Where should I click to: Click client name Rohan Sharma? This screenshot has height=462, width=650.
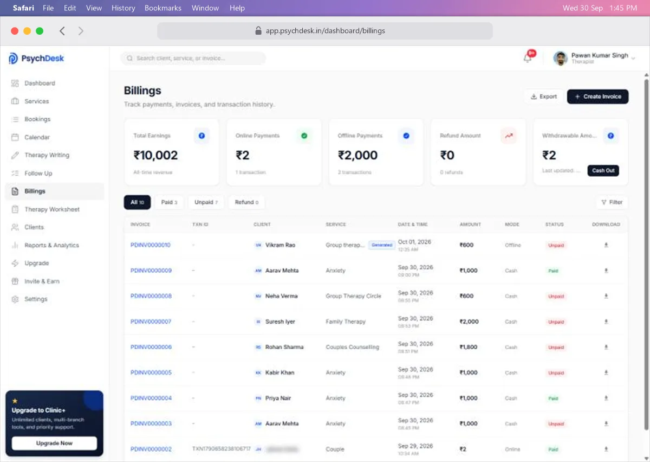284,347
